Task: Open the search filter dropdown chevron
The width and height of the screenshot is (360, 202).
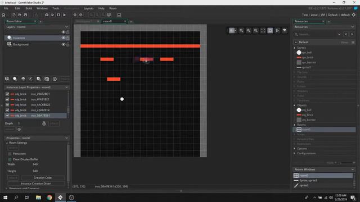Action: [339, 34]
